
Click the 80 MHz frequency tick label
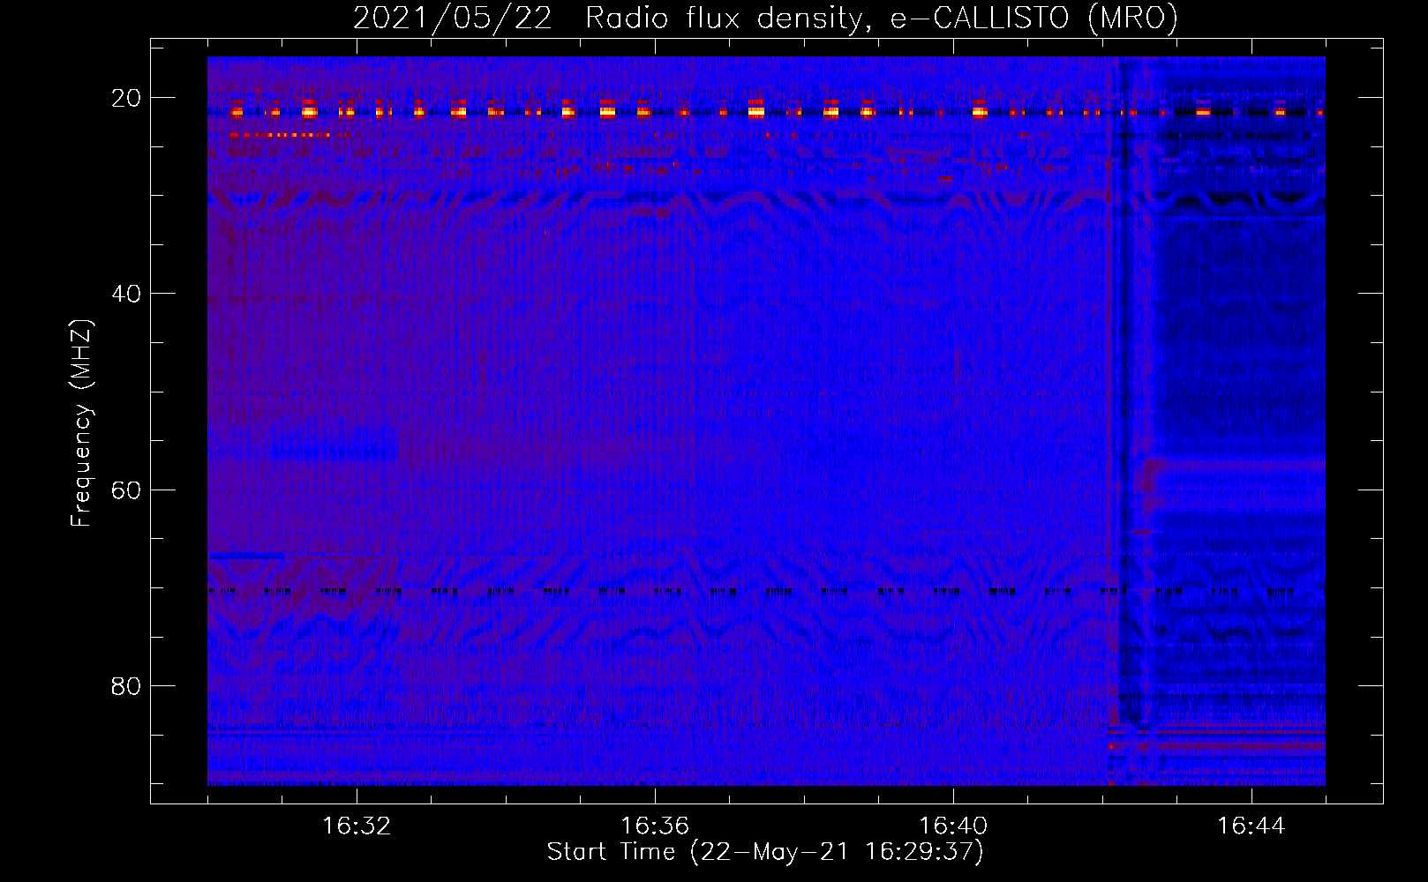pyautogui.click(x=126, y=685)
